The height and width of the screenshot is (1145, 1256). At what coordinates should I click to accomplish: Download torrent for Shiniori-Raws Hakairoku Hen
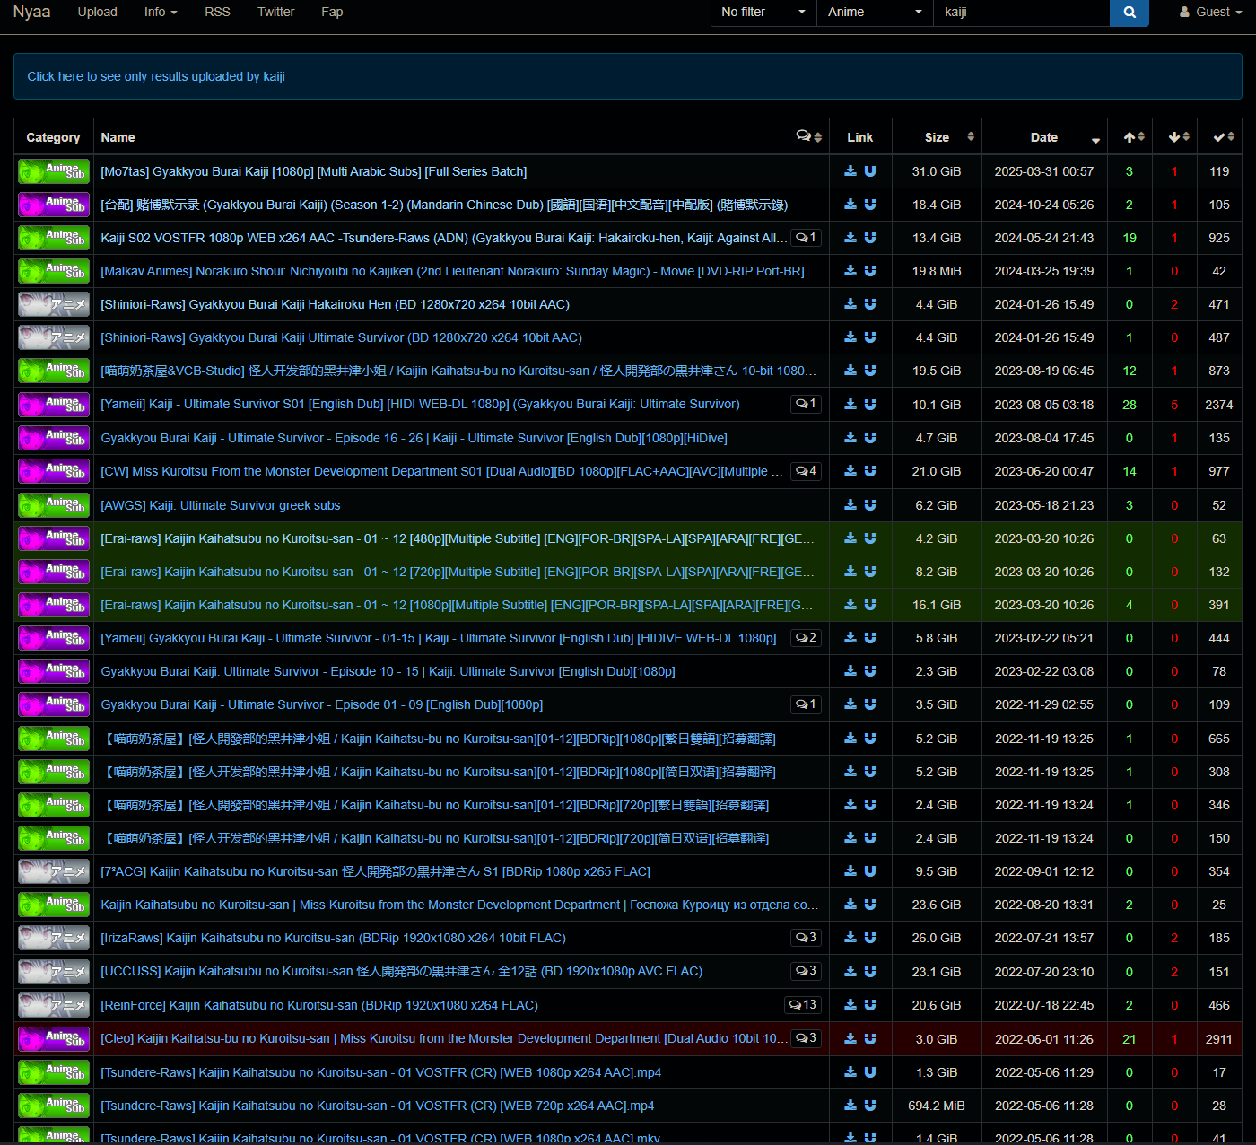[850, 304]
